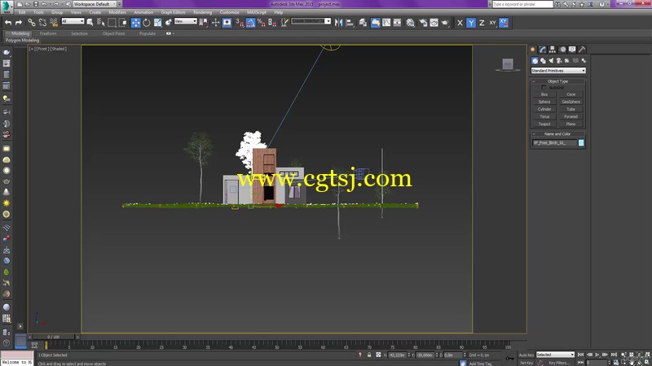The image size is (652, 366).
Task: Click the Key Filters button
Action: [x=558, y=363]
